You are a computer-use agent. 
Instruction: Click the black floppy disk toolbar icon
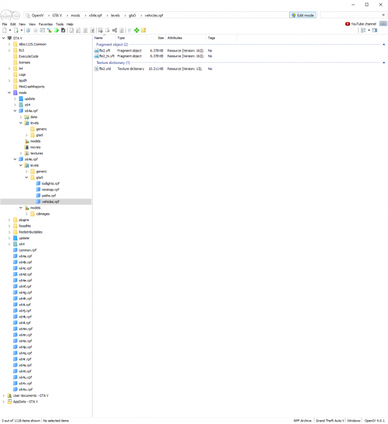point(63,31)
